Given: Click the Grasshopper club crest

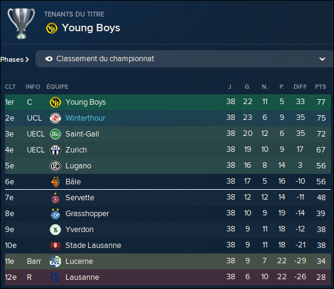Looking at the screenshot, I should coord(56,214).
